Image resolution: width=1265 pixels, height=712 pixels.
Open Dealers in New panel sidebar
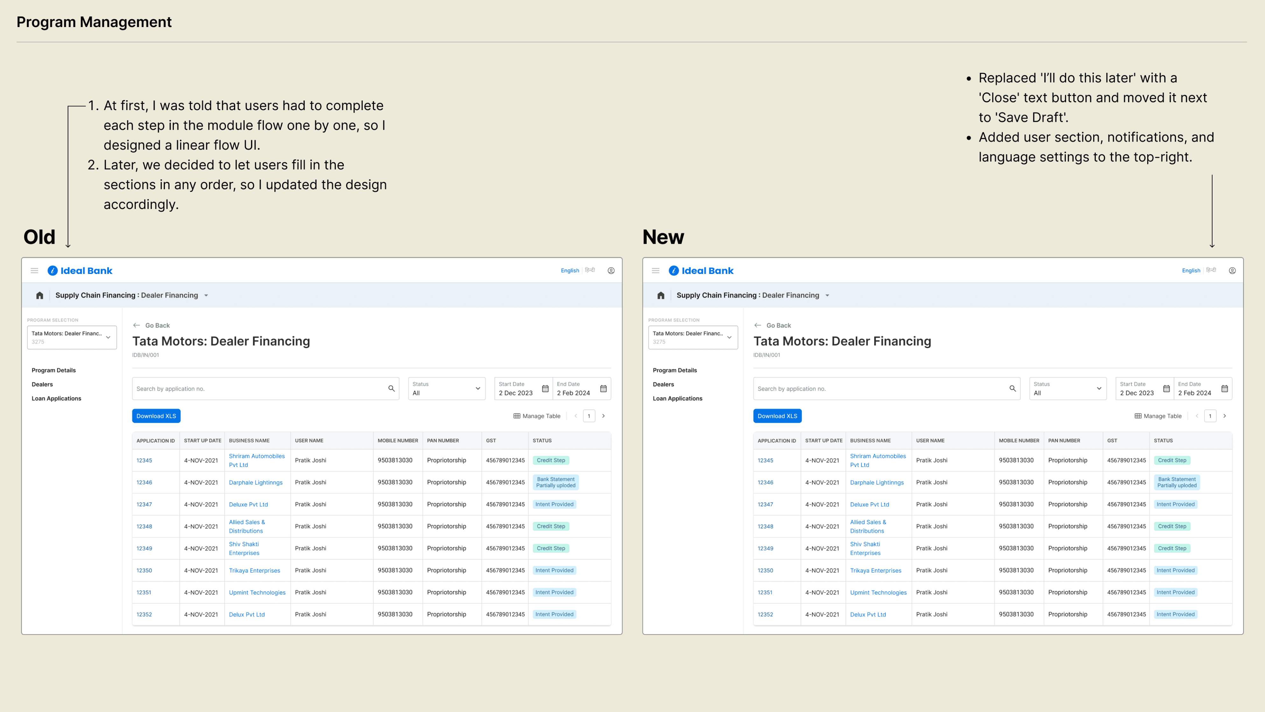(x=664, y=385)
